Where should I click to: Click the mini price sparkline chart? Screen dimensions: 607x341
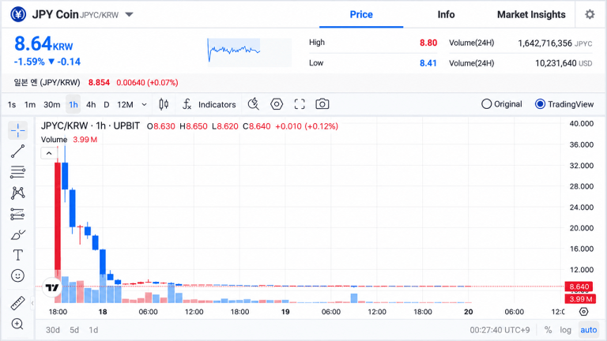point(249,52)
